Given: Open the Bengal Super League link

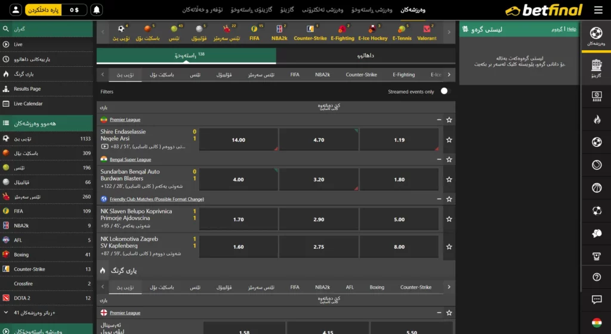Looking at the screenshot, I should (131, 160).
